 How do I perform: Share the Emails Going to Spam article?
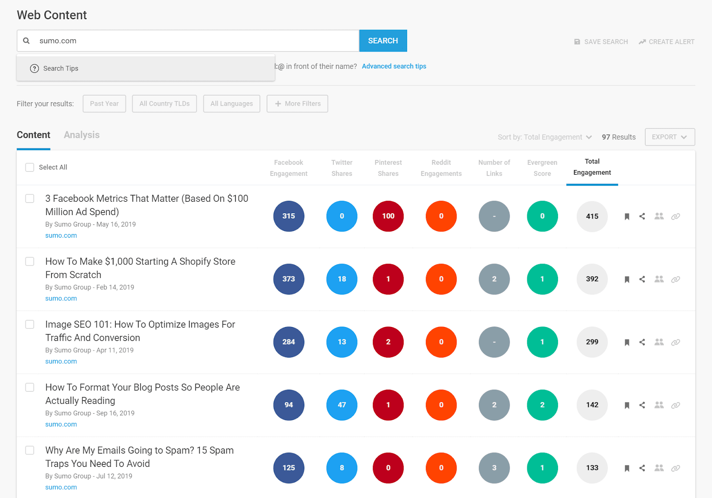pos(642,468)
